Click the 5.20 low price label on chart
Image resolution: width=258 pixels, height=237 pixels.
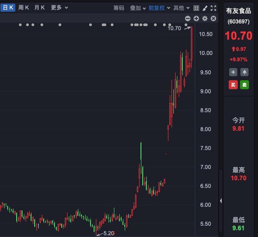coord(109,233)
